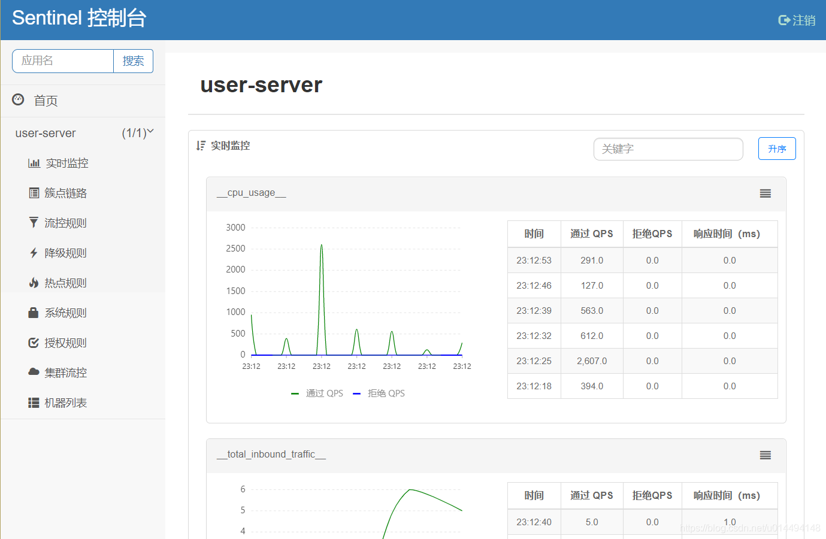Click the 热点规则 flame icon

coord(34,283)
